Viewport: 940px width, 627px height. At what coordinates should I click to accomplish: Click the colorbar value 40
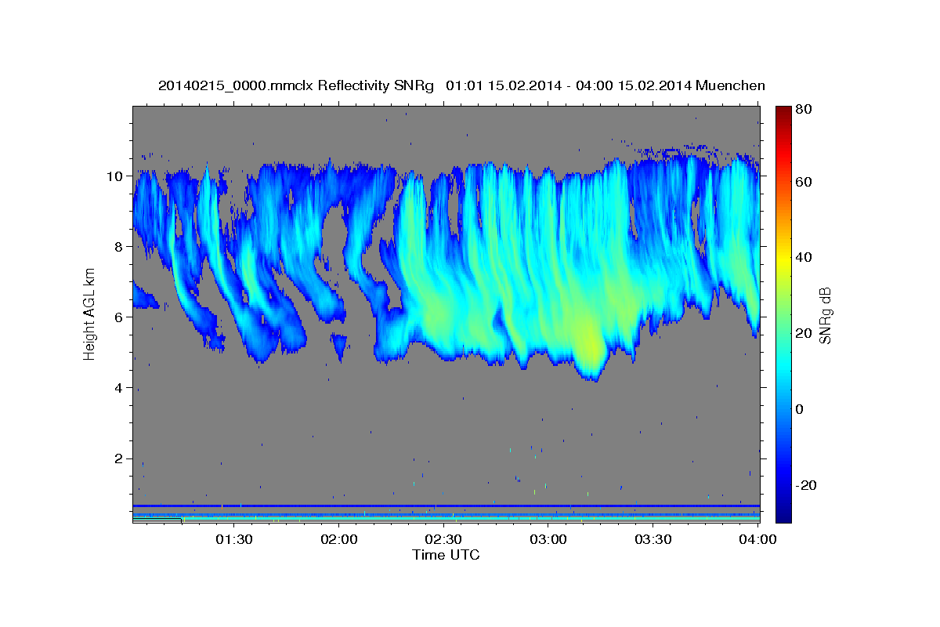point(805,257)
